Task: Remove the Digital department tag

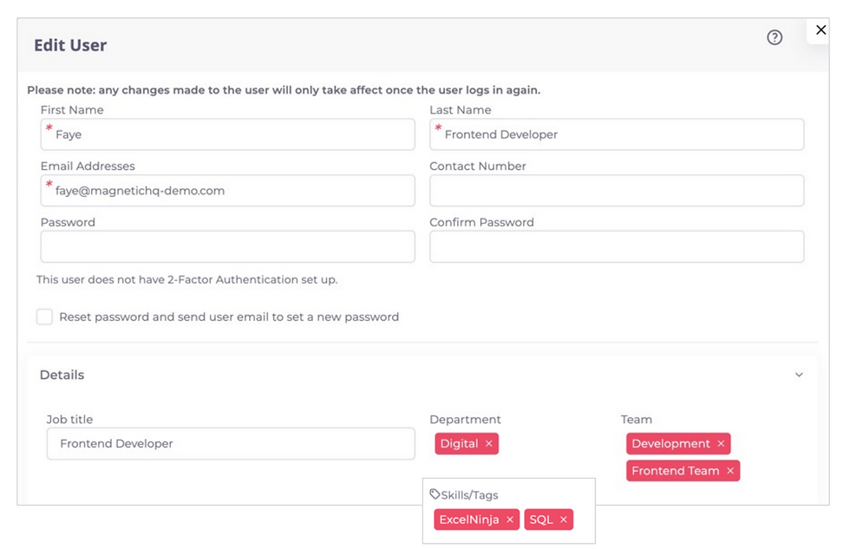Action: (x=487, y=443)
